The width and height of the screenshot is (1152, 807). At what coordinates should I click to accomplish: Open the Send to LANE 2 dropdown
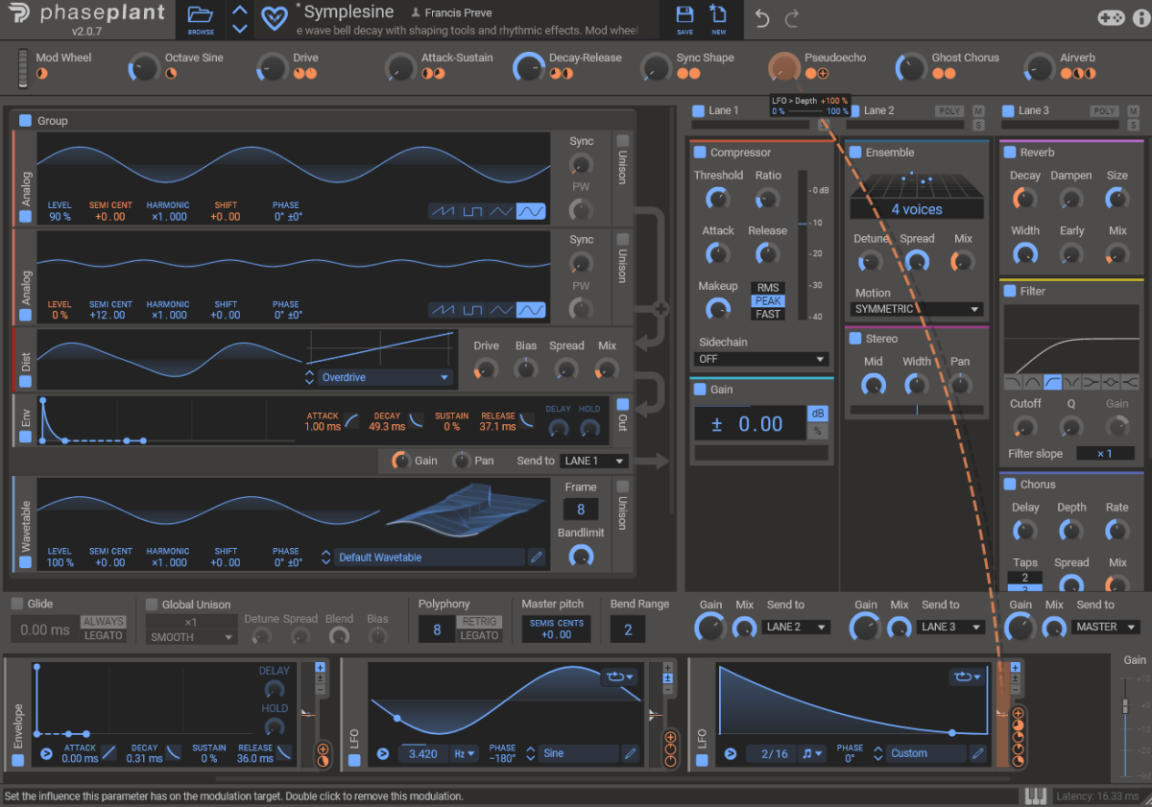point(797,627)
